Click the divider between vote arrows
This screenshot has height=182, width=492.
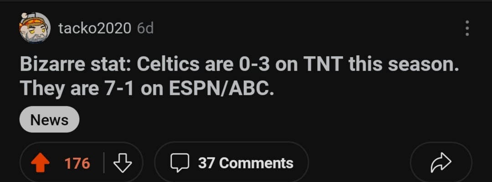click(104, 163)
